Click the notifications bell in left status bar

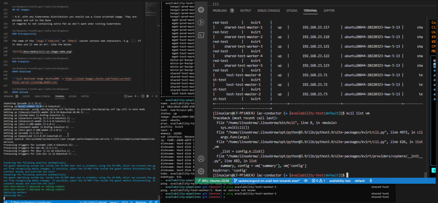point(156,202)
